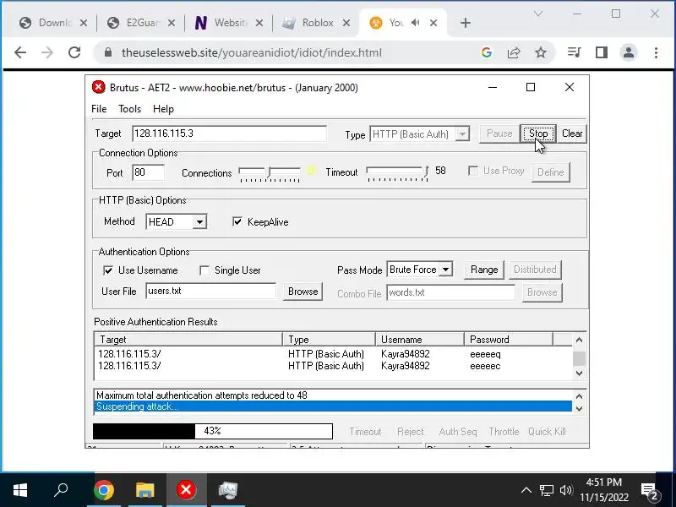Expand the Pass Mode Brute Force dropdown
The width and height of the screenshot is (676, 507).
pos(446,270)
